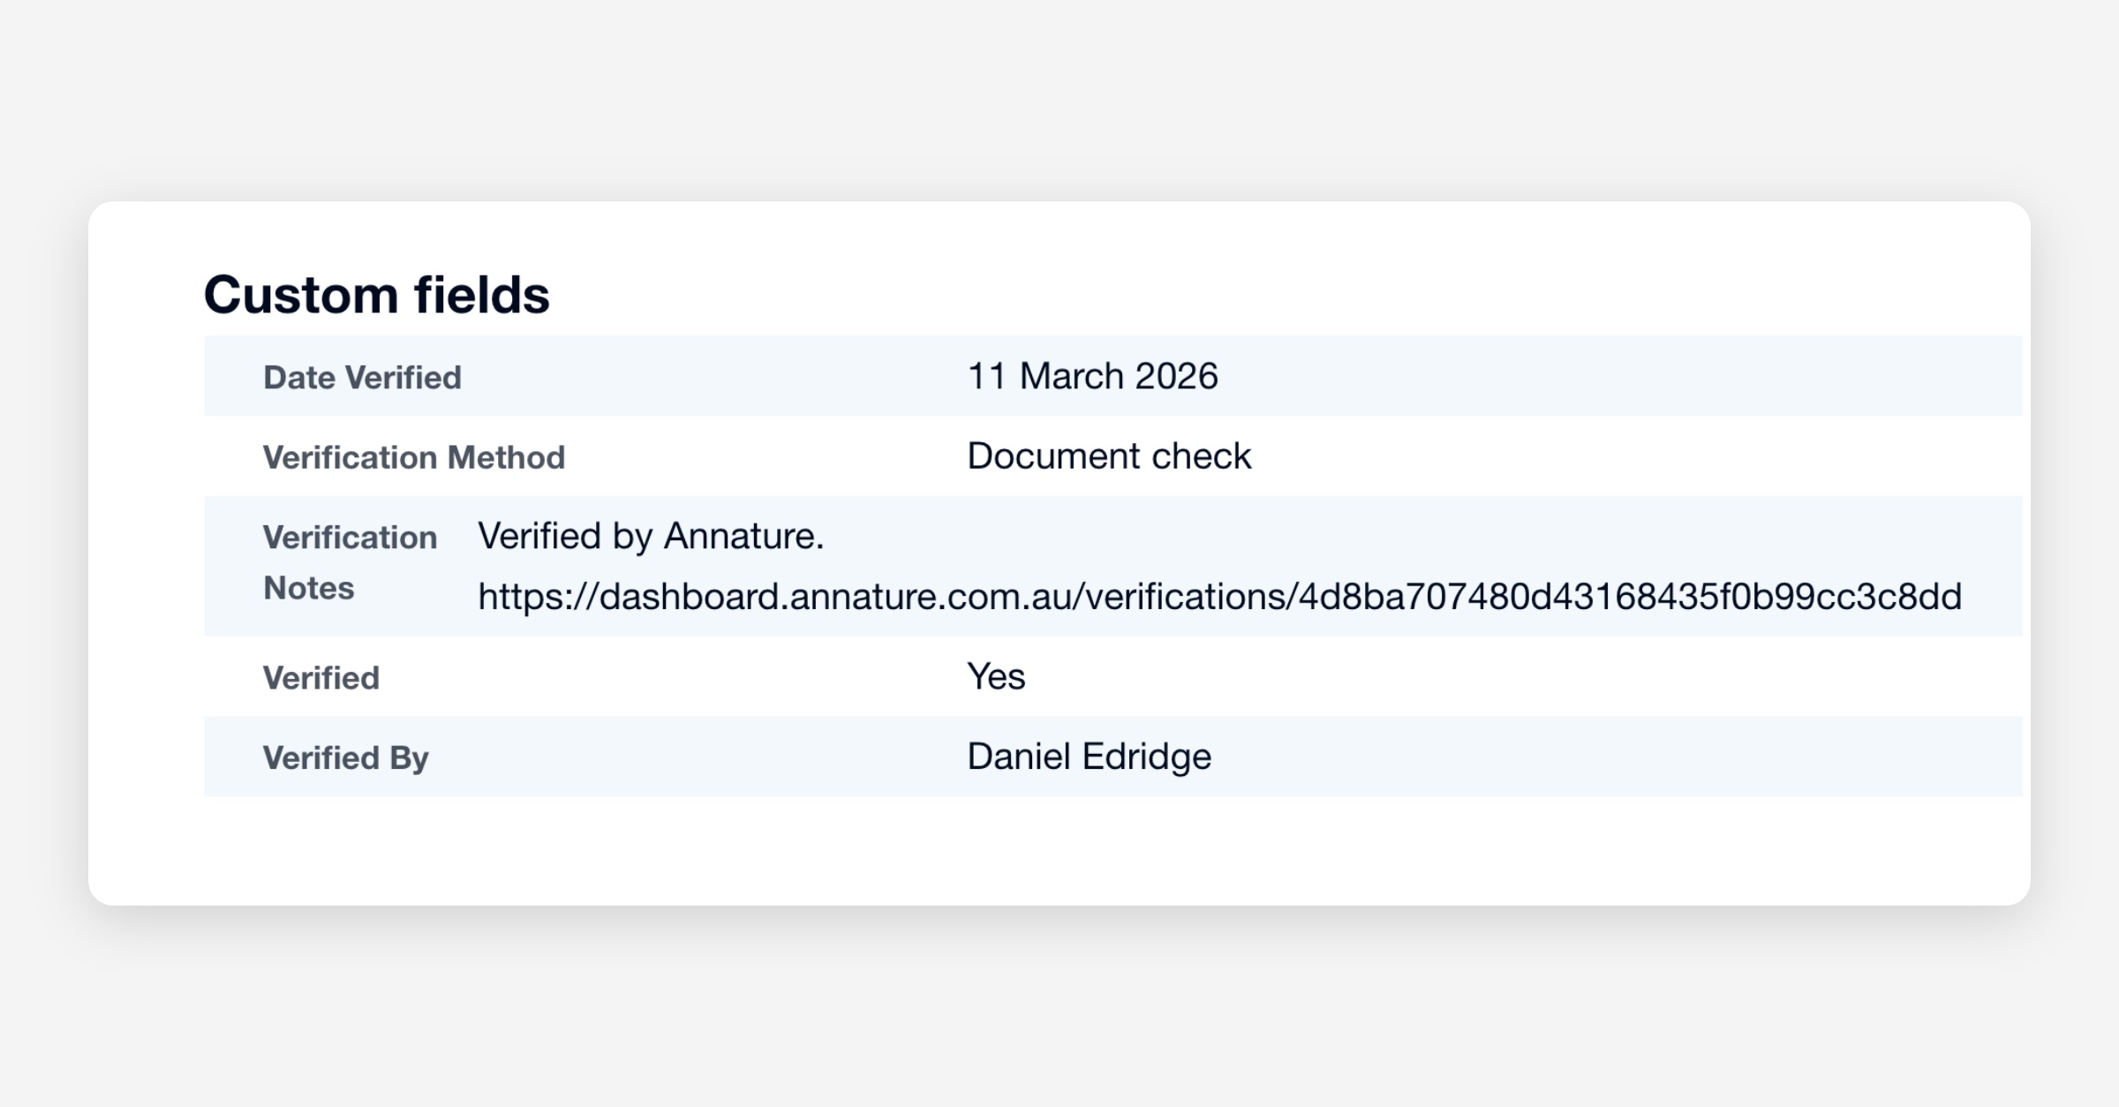The image size is (2119, 1107).
Task: Click the year 2026 in date value
Action: tap(1176, 377)
